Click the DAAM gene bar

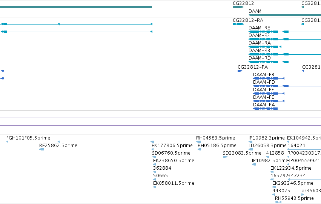click(x=285, y=15)
